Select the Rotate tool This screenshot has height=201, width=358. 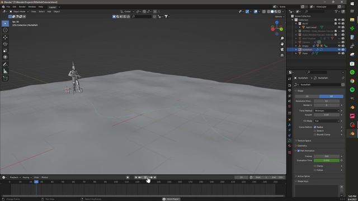tap(5, 44)
